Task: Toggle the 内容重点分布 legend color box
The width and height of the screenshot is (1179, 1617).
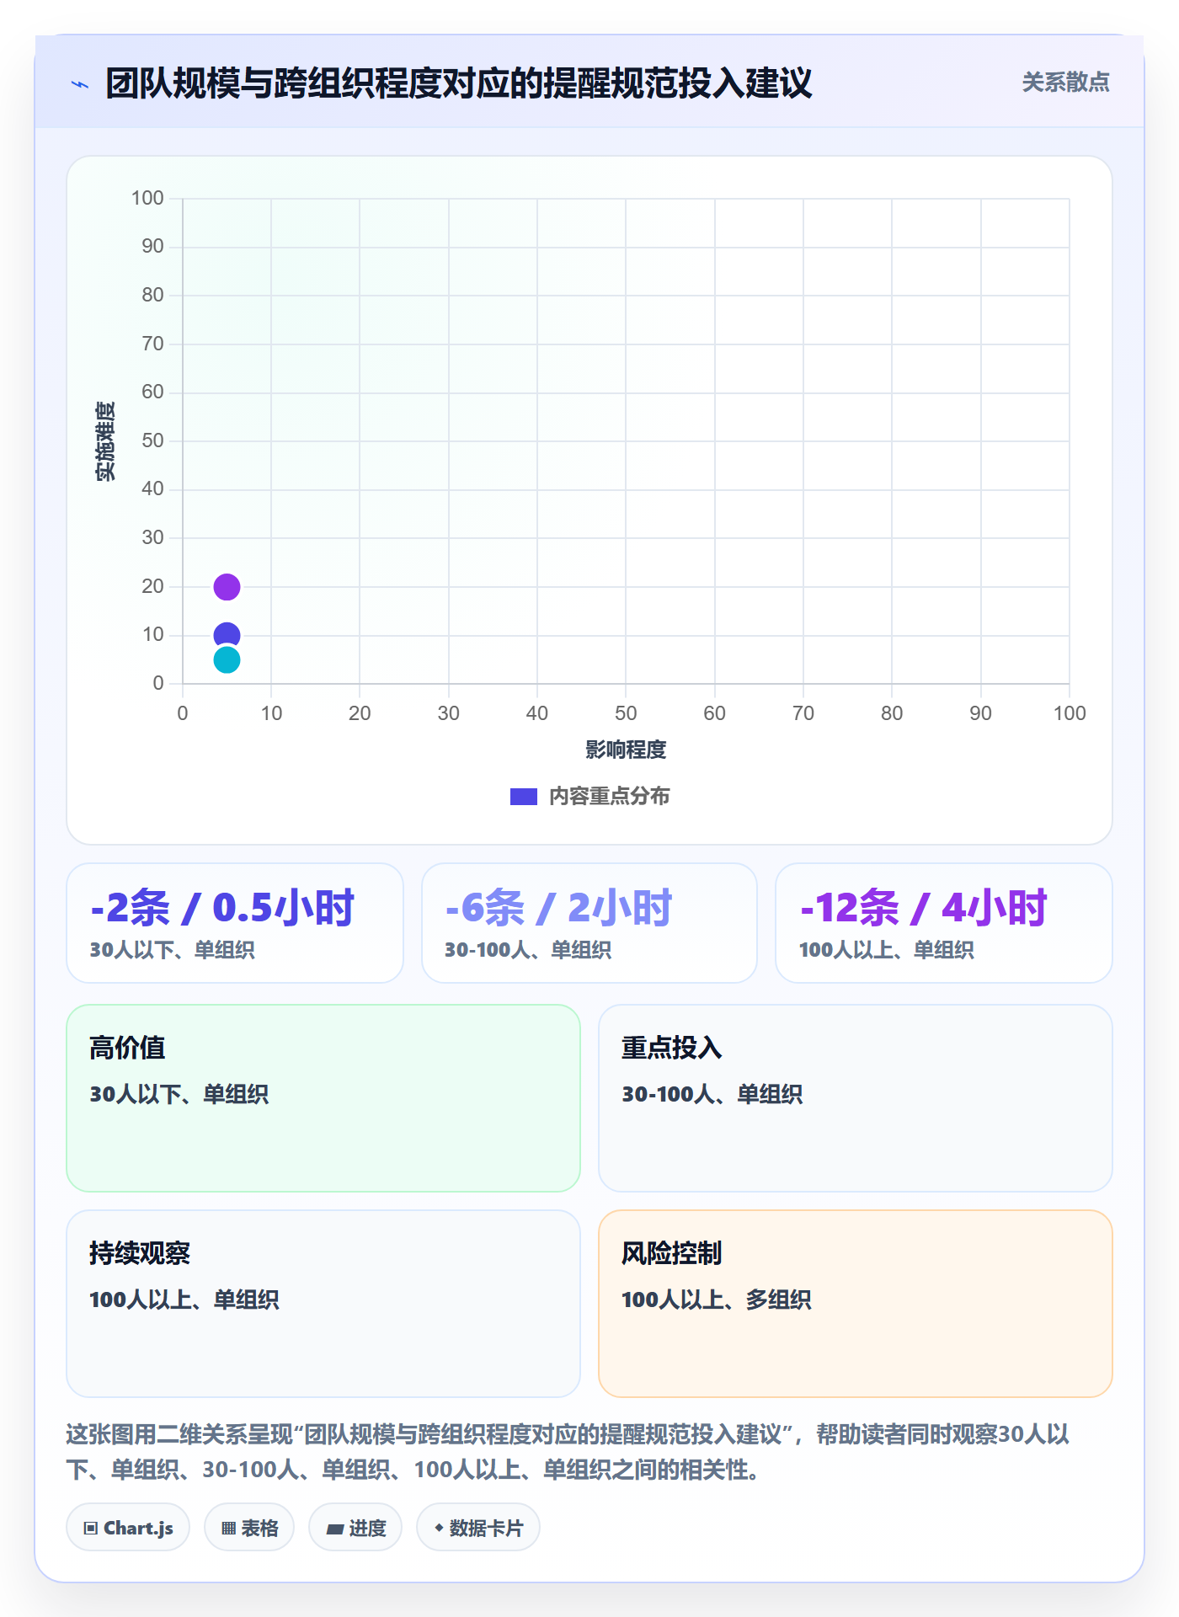Action: [523, 797]
